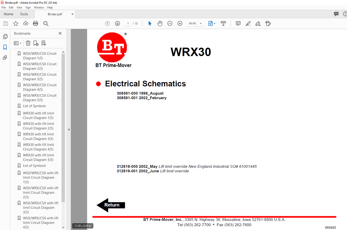The image size is (347, 230).
Task: Click the Delete bookmark trash icon
Action: pyautogui.click(x=28, y=43)
